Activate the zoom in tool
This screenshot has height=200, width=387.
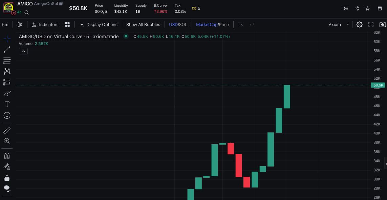7,141
